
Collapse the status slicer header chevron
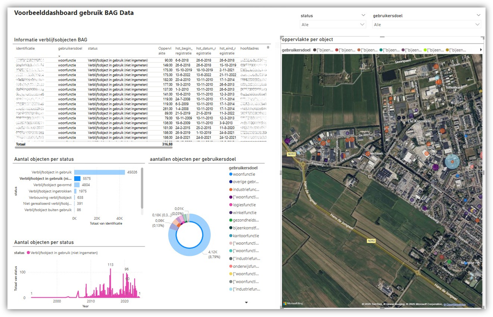(363, 15)
